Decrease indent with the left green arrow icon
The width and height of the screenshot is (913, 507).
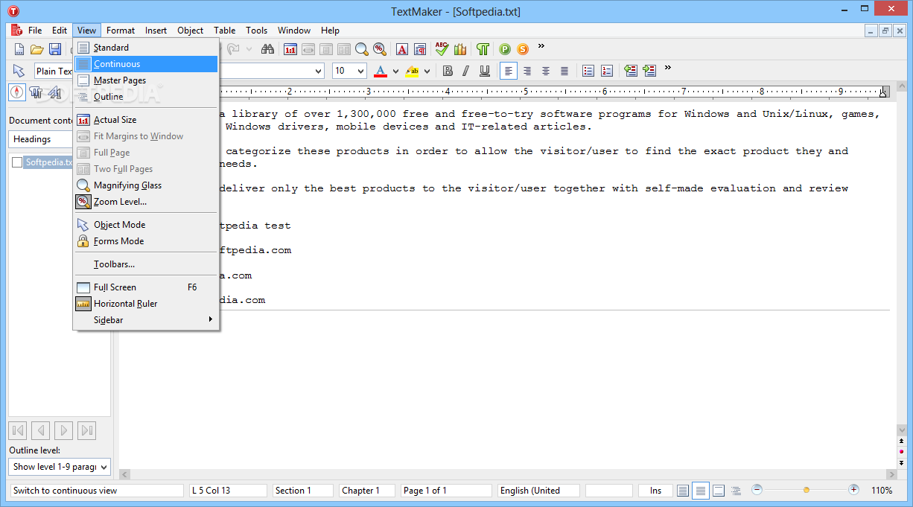click(631, 71)
